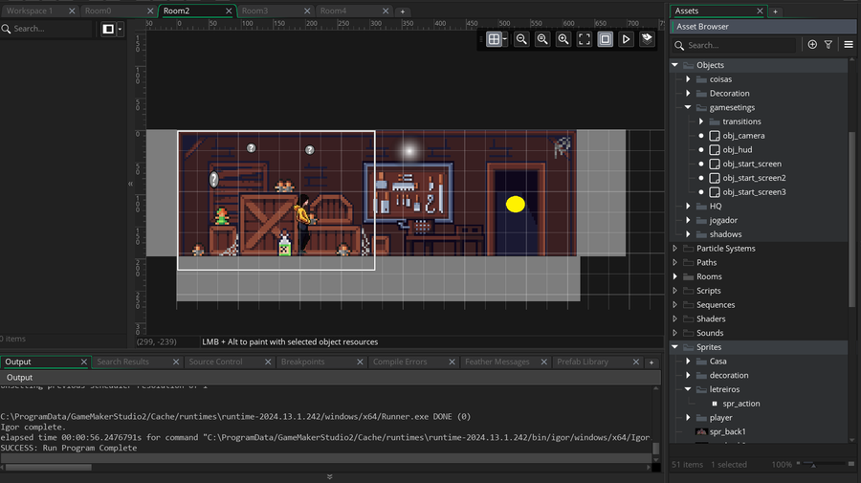Open the Asset Browser hamburger menu
Viewport: 861px width, 483px height.
click(x=849, y=44)
